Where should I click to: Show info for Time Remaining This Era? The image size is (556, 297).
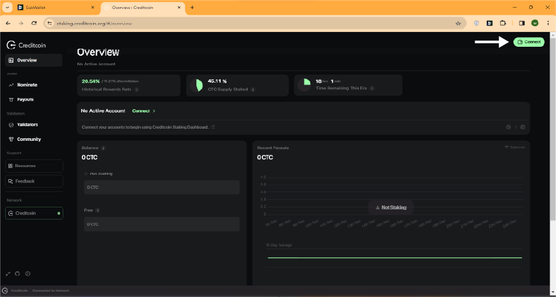372,88
